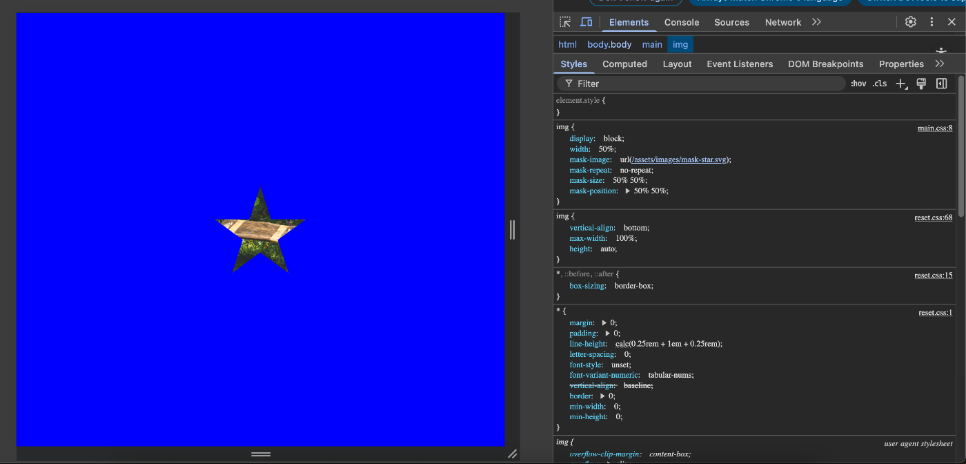Toggle the :hov element state panel
Image resolution: width=966 pixels, height=464 pixels.
coord(858,84)
